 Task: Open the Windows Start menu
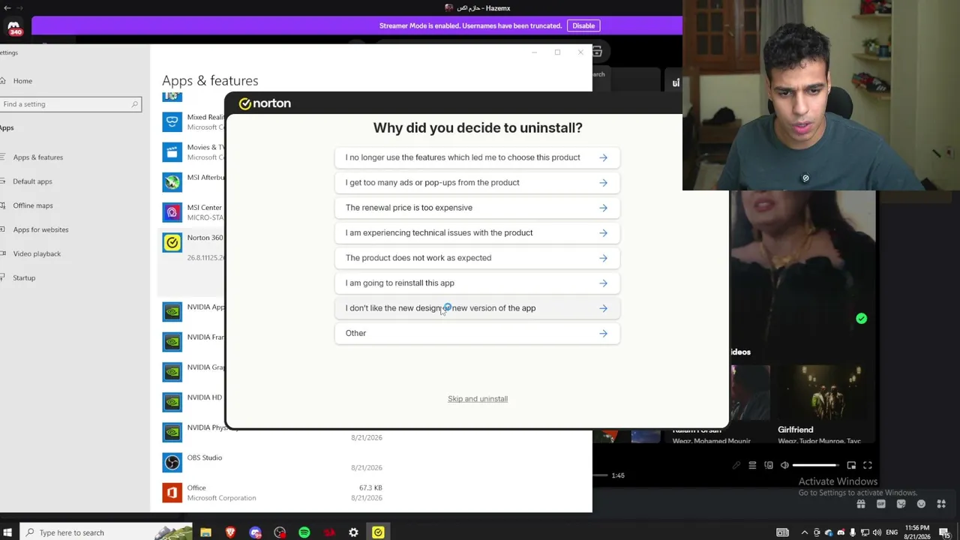(9, 532)
